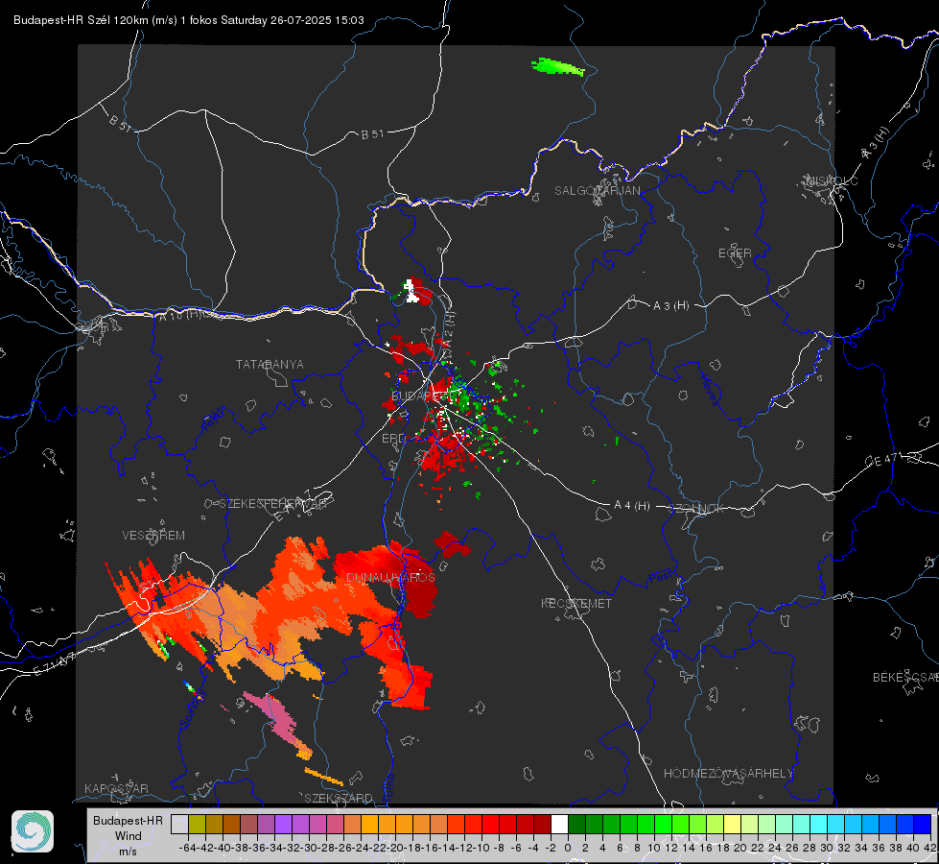Click the 42 value label in the legend

coord(930,848)
